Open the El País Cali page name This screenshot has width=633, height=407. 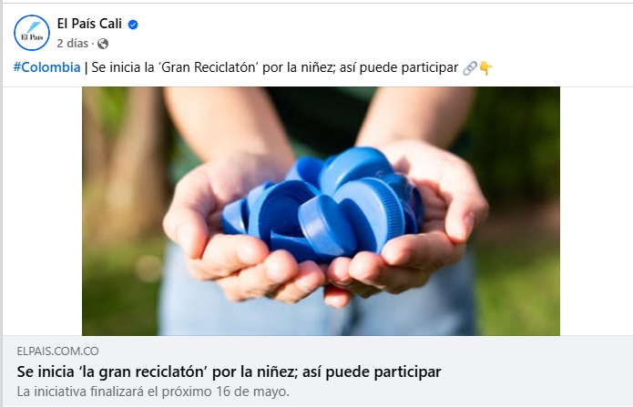89,24
